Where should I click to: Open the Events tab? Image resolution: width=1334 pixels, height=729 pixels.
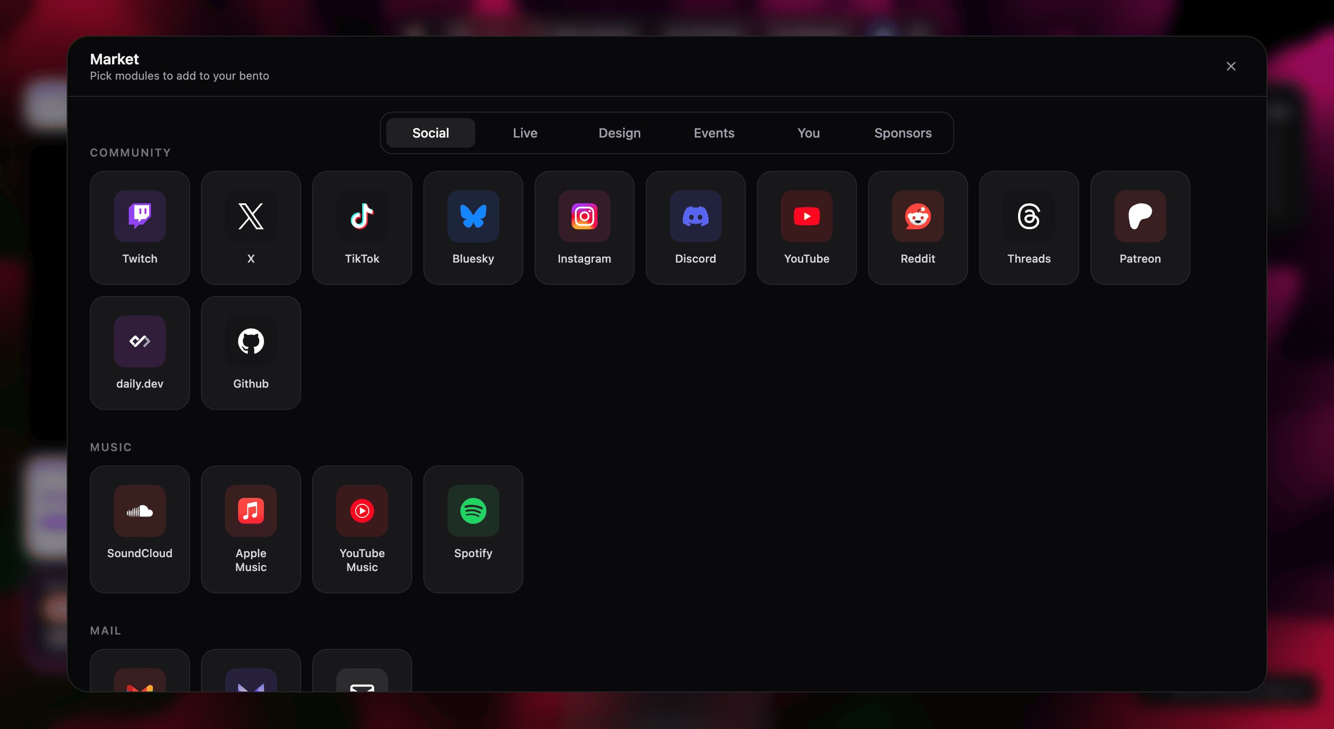(714, 133)
